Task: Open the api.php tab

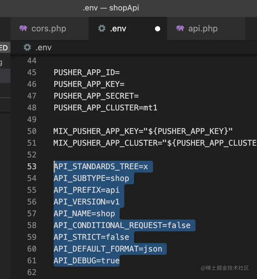Action: click(206, 28)
